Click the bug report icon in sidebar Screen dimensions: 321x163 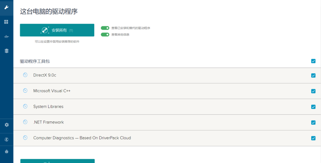(7, 151)
